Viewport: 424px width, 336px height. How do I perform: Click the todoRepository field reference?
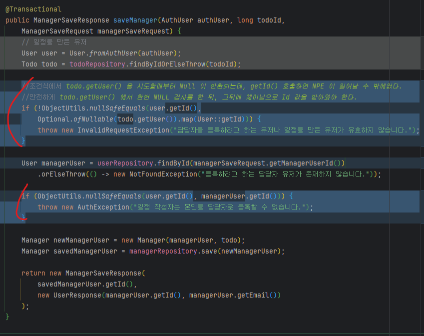[x=97, y=64]
